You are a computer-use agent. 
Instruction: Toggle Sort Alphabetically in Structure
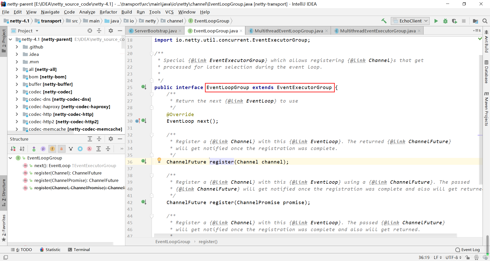(22, 149)
